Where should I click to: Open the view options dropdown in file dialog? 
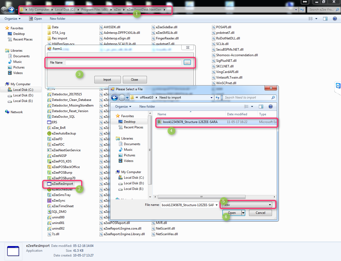252,107
